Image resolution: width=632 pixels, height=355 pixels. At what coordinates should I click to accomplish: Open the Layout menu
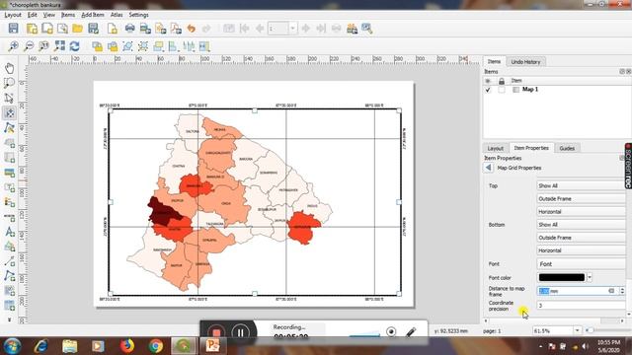13,15
